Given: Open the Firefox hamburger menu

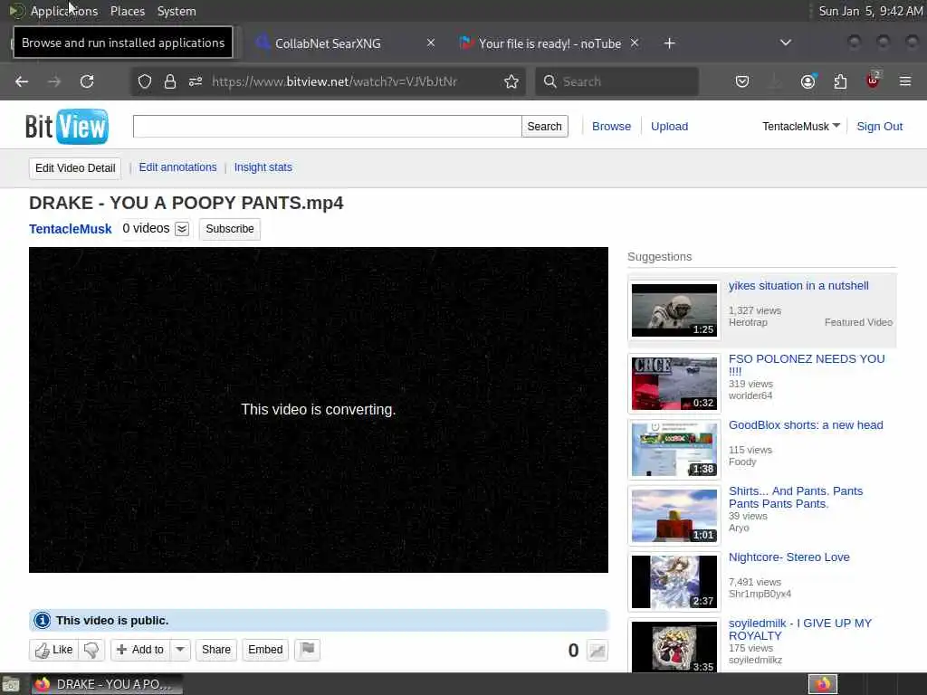Looking at the screenshot, I should click(x=905, y=81).
